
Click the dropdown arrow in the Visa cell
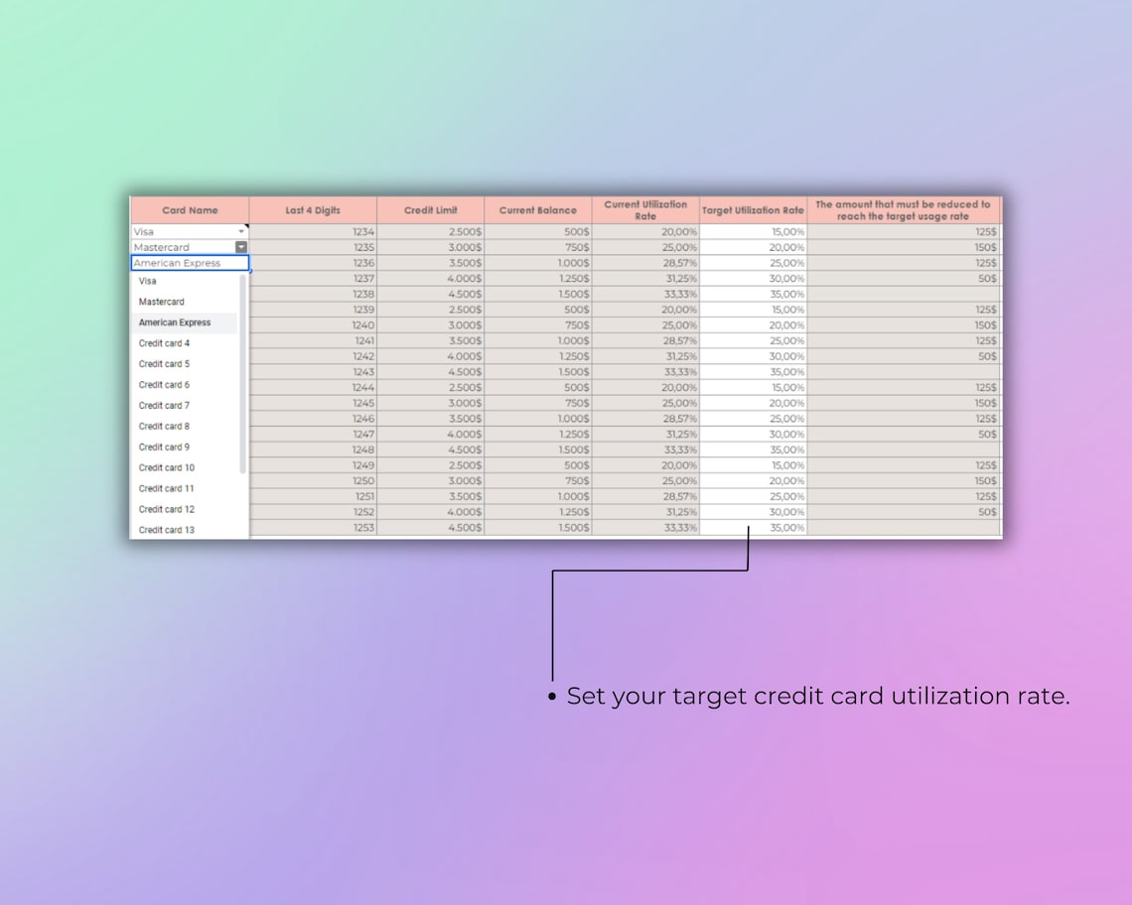click(239, 231)
